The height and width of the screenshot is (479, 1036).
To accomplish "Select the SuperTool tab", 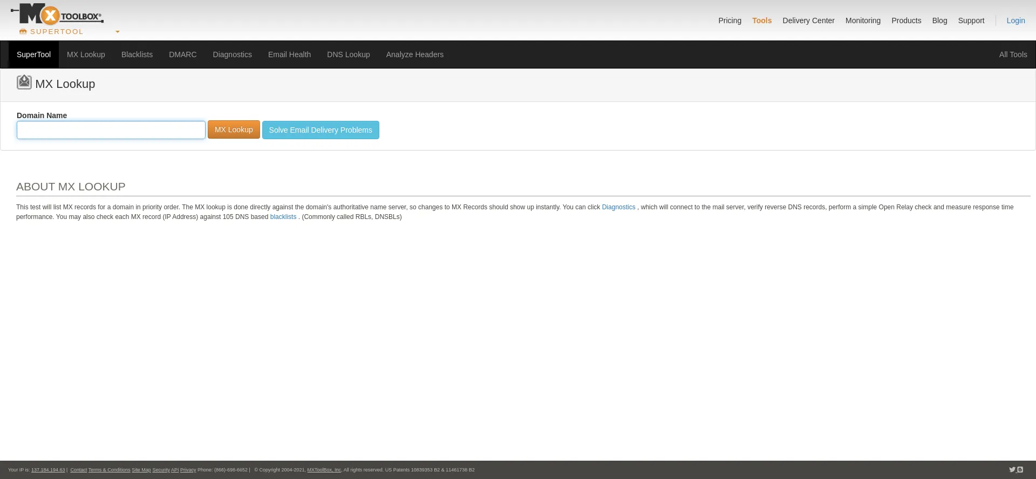I will pyautogui.click(x=33, y=54).
